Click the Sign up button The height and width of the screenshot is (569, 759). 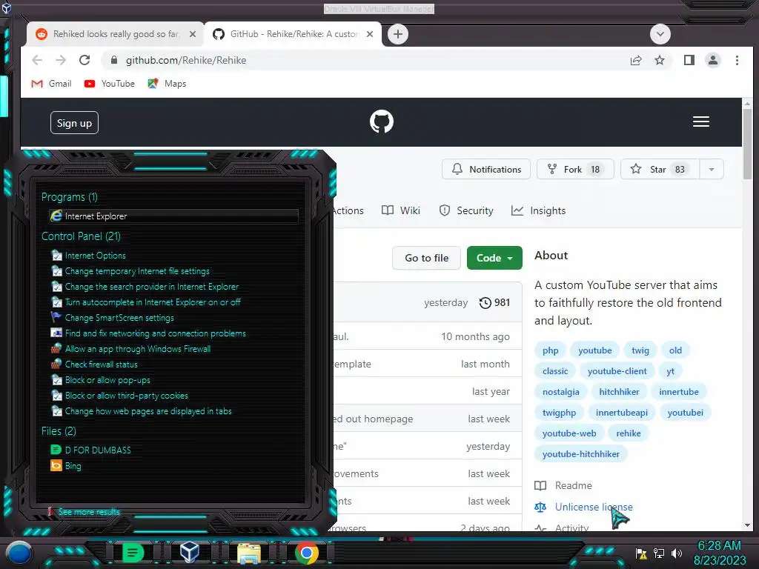(74, 123)
